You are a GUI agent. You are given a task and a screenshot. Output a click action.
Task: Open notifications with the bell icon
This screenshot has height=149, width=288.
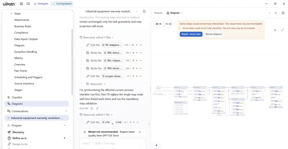click(144, 11)
